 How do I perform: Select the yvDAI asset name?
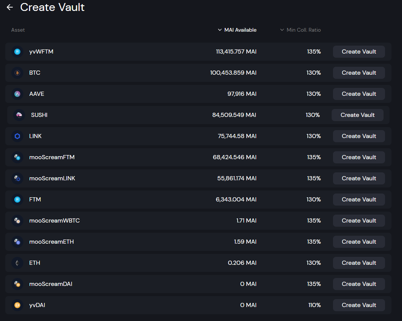click(37, 305)
